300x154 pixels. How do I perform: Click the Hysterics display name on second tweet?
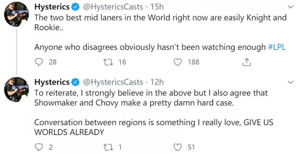point(52,82)
